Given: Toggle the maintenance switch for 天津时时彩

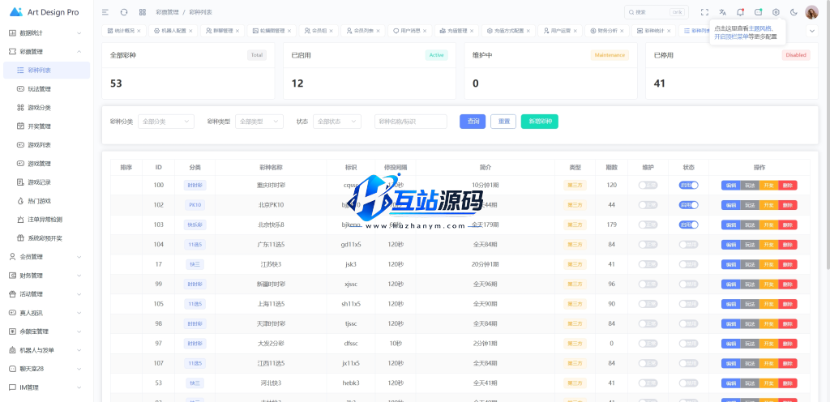Looking at the screenshot, I should [x=648, y=323].
